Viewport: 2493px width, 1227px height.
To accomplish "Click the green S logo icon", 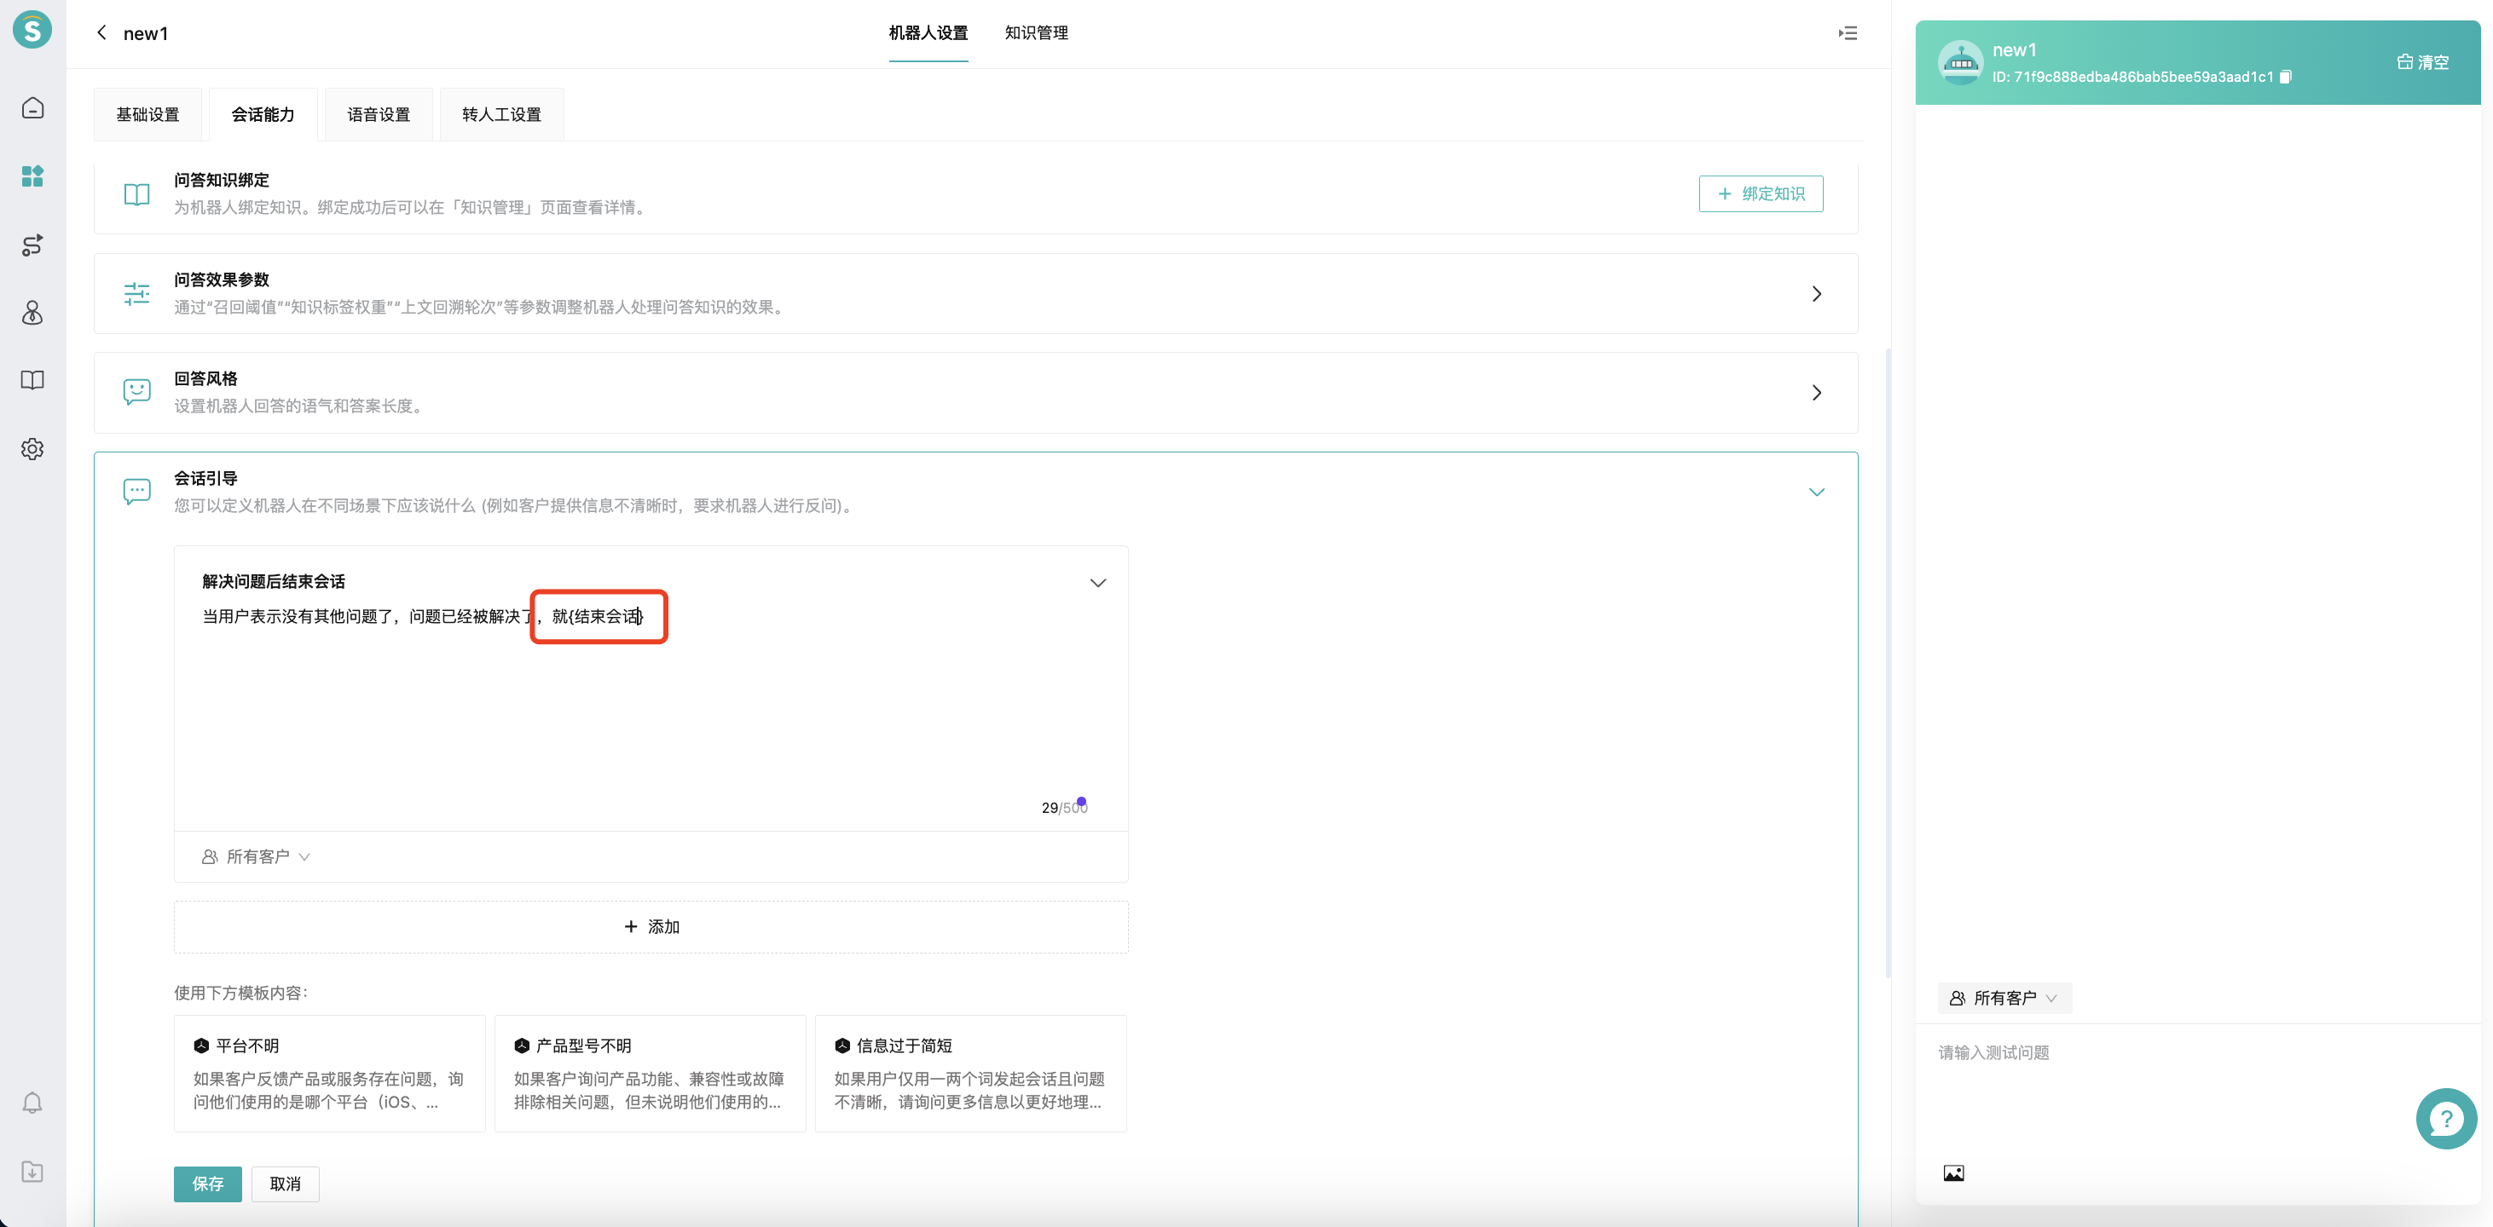I will click(32, 30).
